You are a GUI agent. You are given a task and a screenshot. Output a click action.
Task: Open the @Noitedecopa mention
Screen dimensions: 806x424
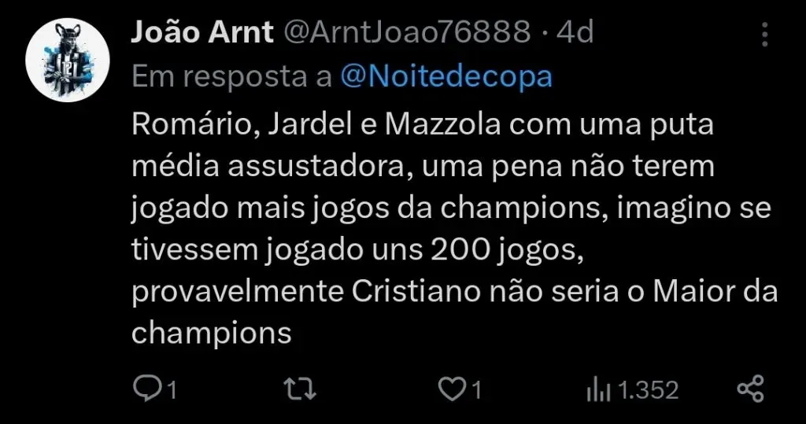click(447, 76)
